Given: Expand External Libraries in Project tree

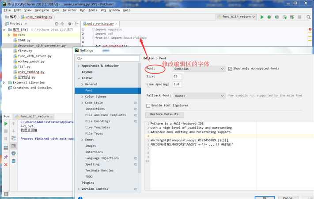Looking at the screenshot, I should pos(4,82).
